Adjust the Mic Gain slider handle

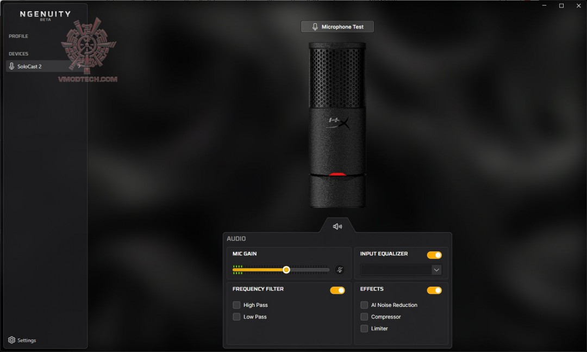pyautogui.click(x=287, y=269)
